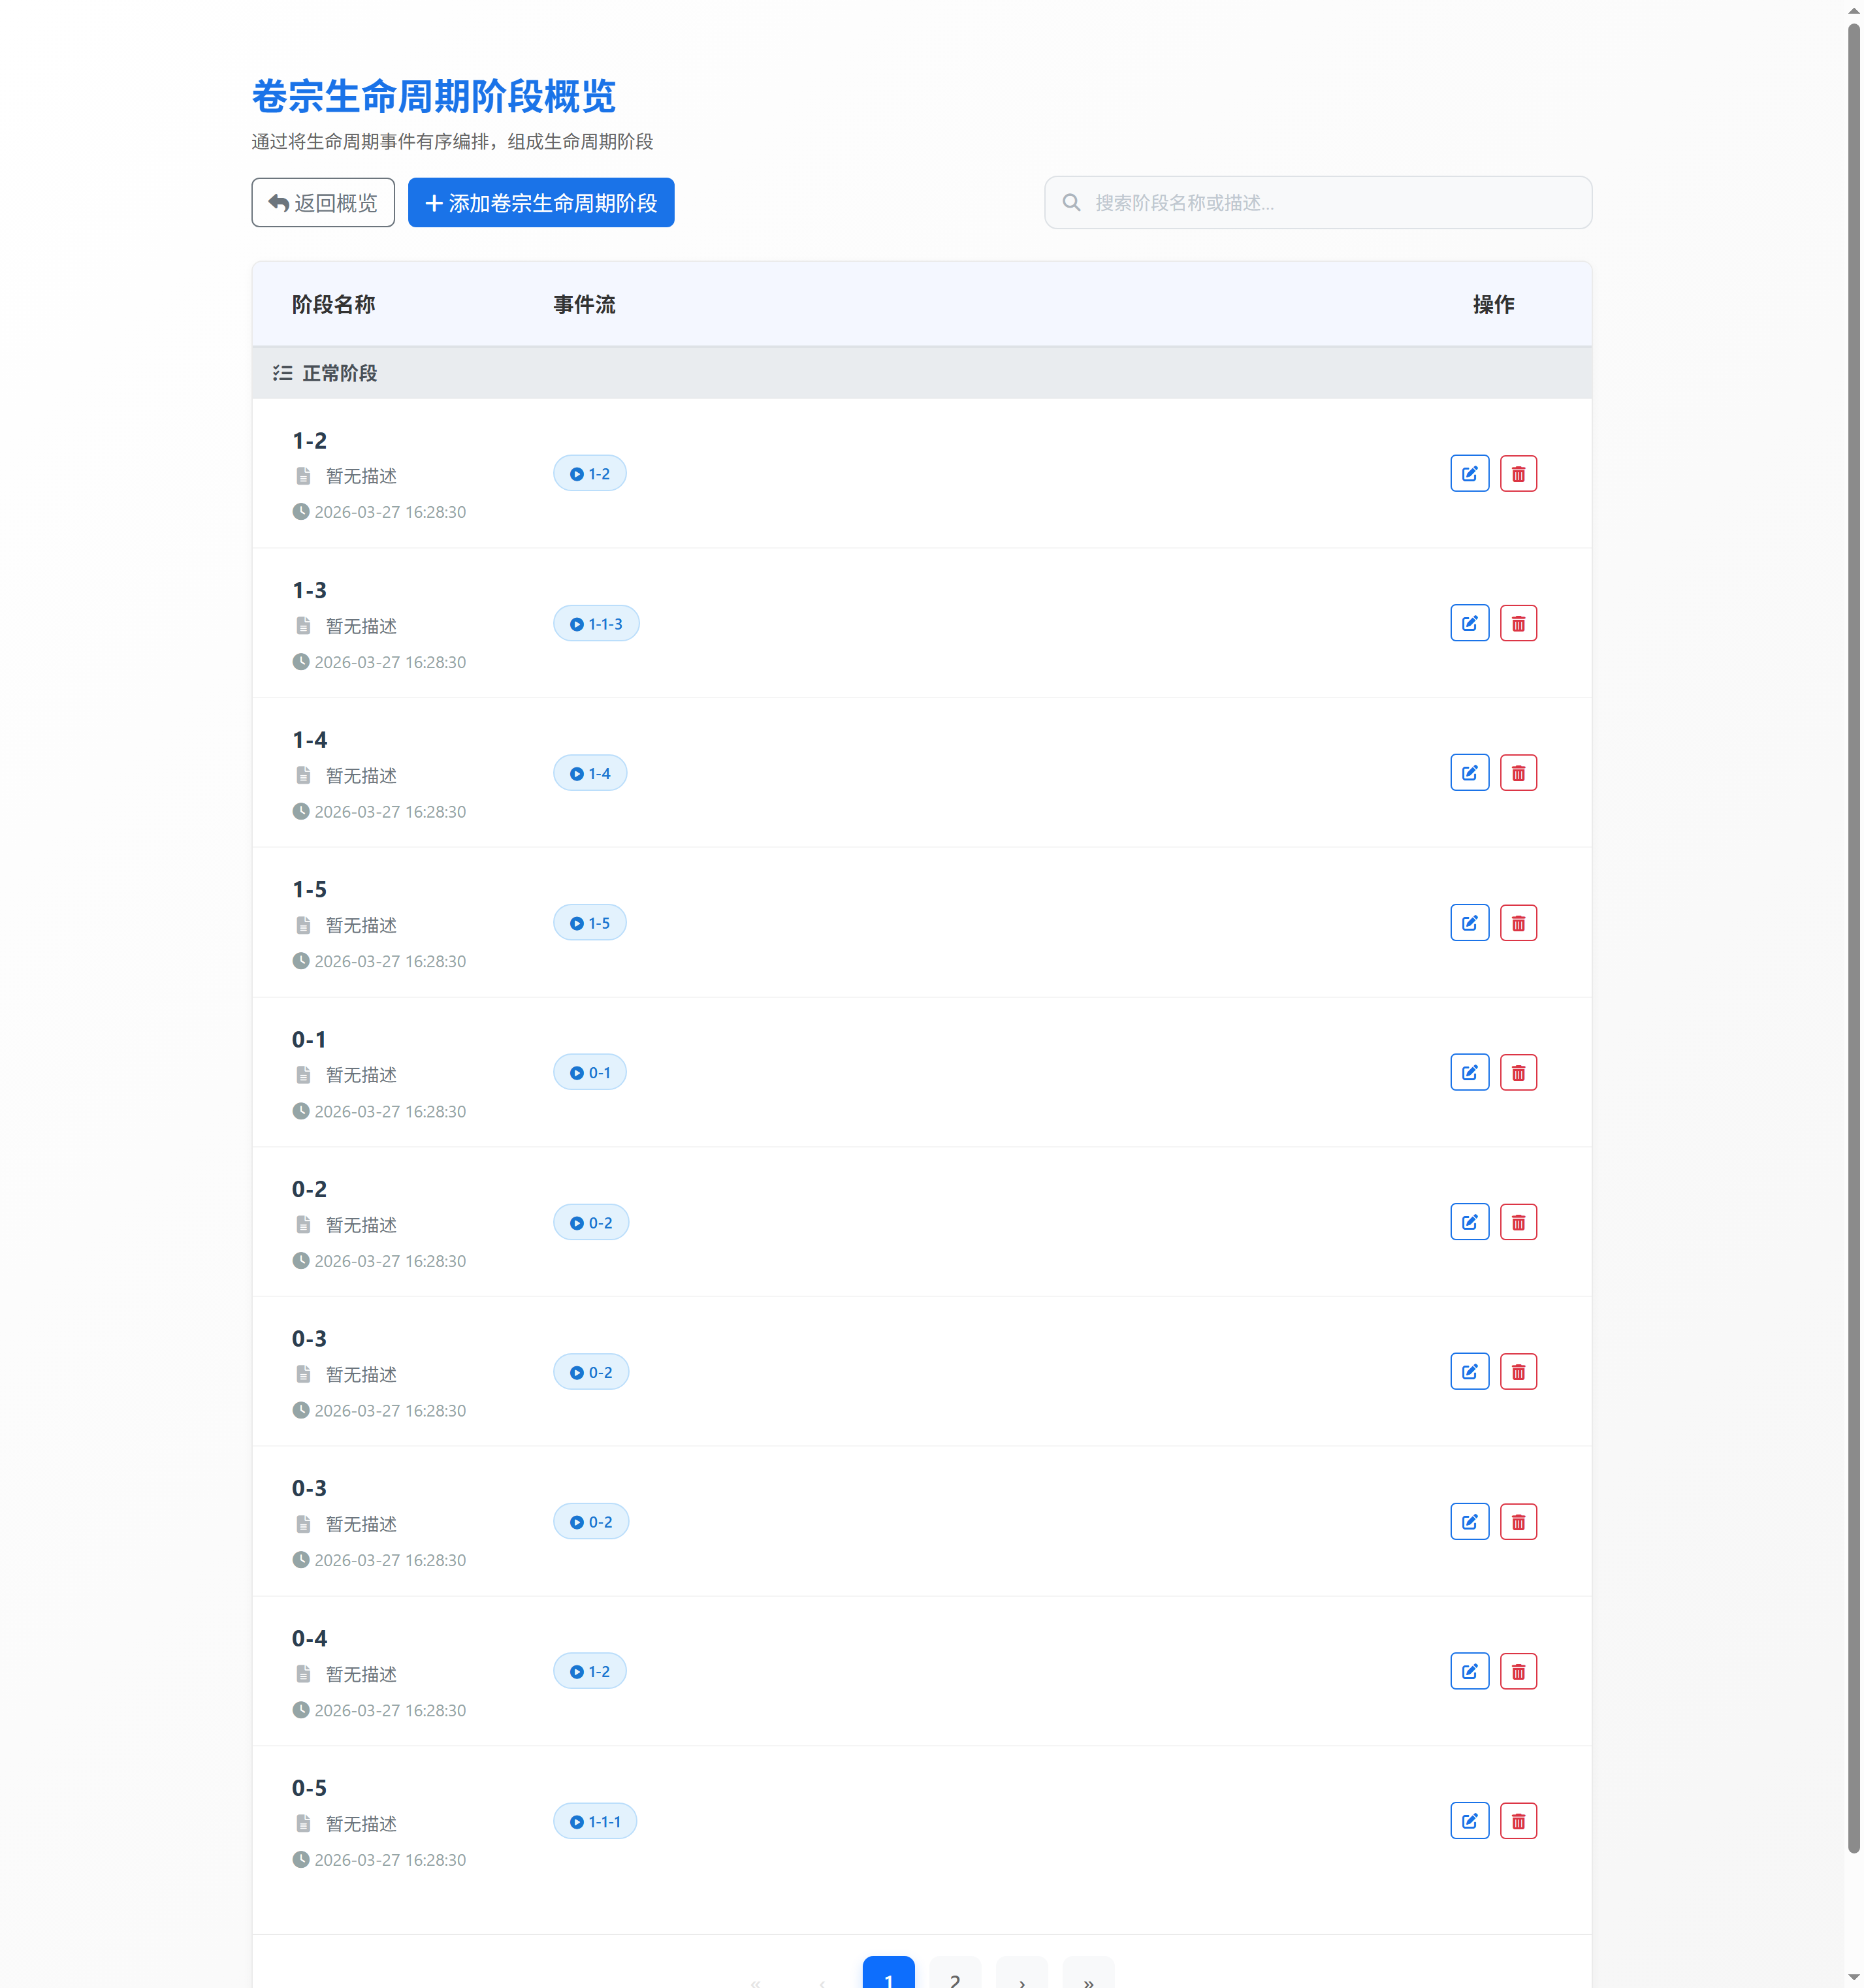Screen dimensions: 1864x1988
Task: Click the 返回概览 button
Action: [x=322, y=203]
